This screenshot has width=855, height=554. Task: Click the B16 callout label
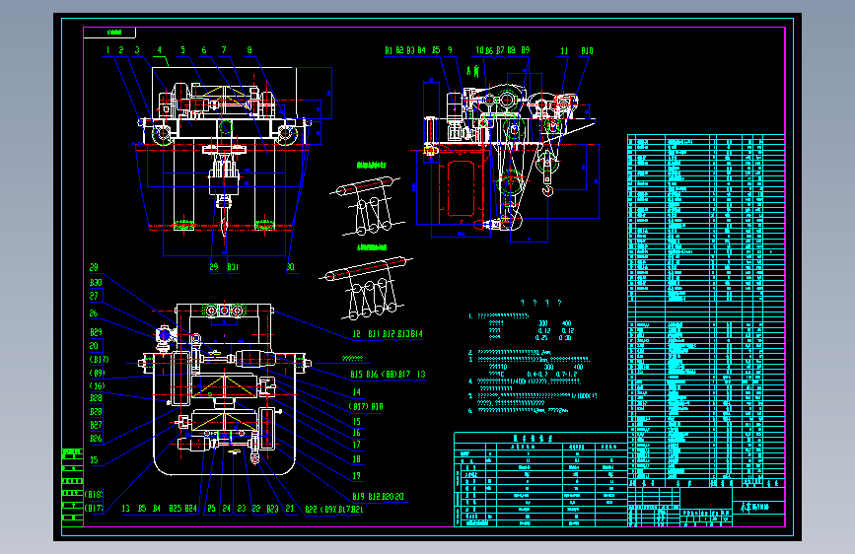(372, 374)
